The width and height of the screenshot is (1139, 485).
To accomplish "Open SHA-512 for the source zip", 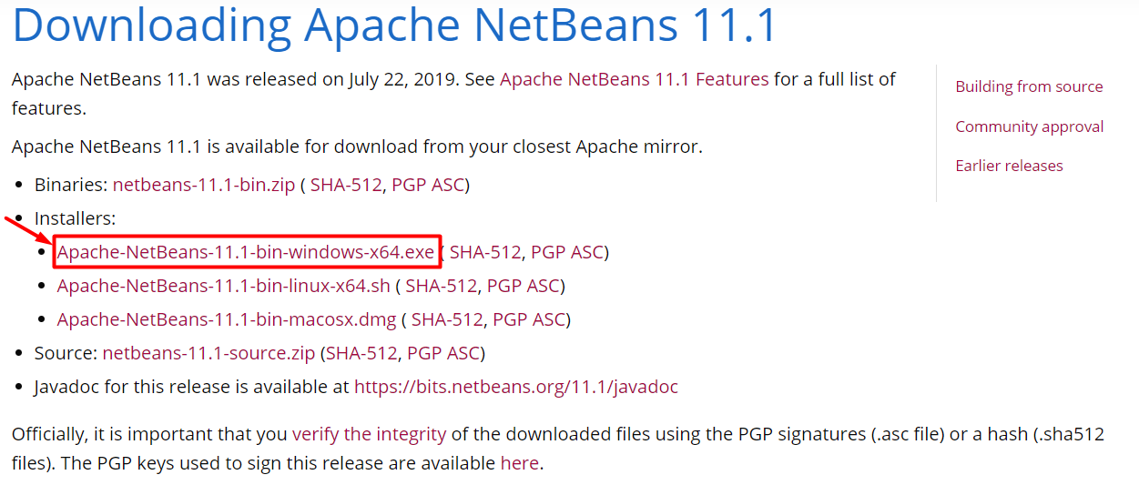I will [361, 353].
